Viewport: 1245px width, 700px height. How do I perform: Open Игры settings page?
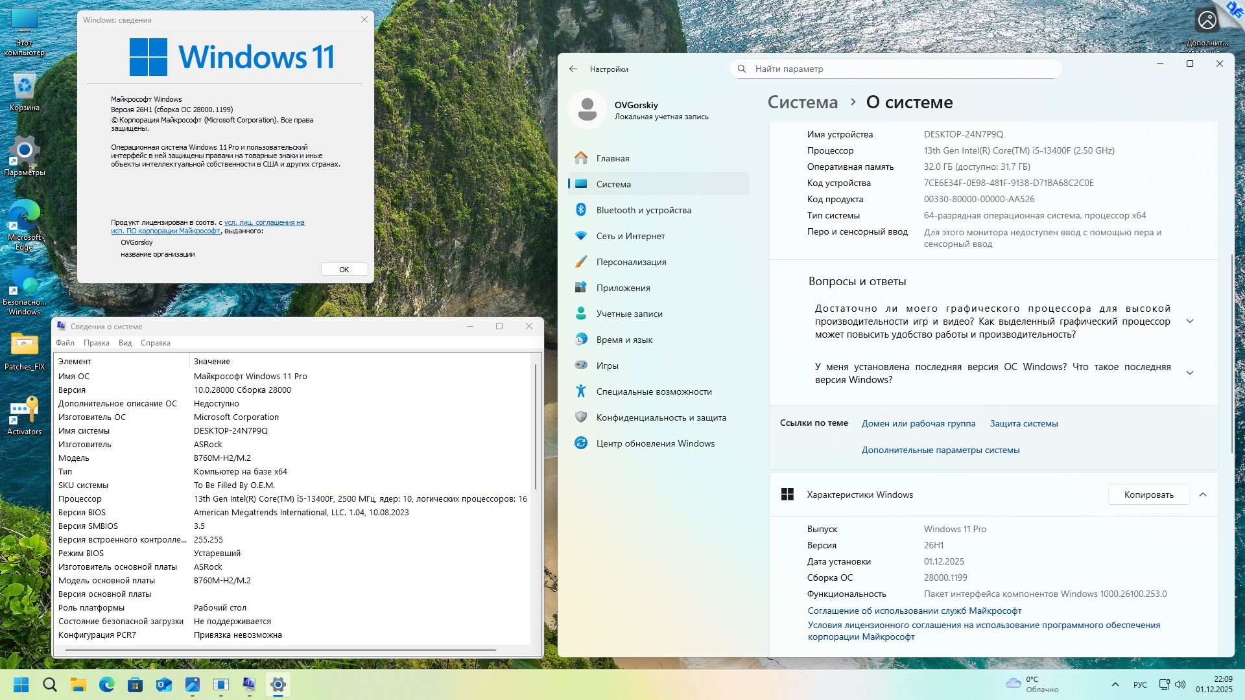[607, 366]
